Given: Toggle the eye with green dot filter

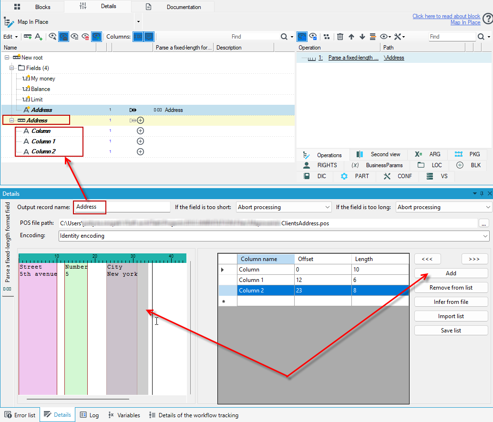Looking at the screenshot, I should (96, 37).
